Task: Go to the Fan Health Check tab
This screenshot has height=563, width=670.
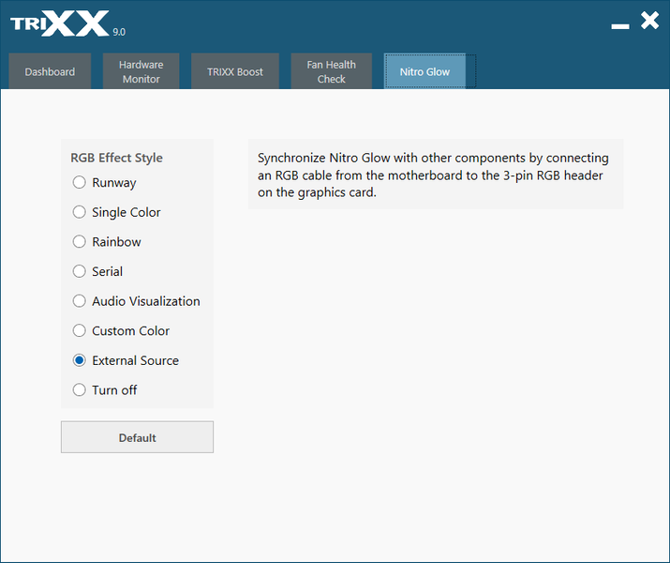Action: pyautogui.click(x=331, y=71)
